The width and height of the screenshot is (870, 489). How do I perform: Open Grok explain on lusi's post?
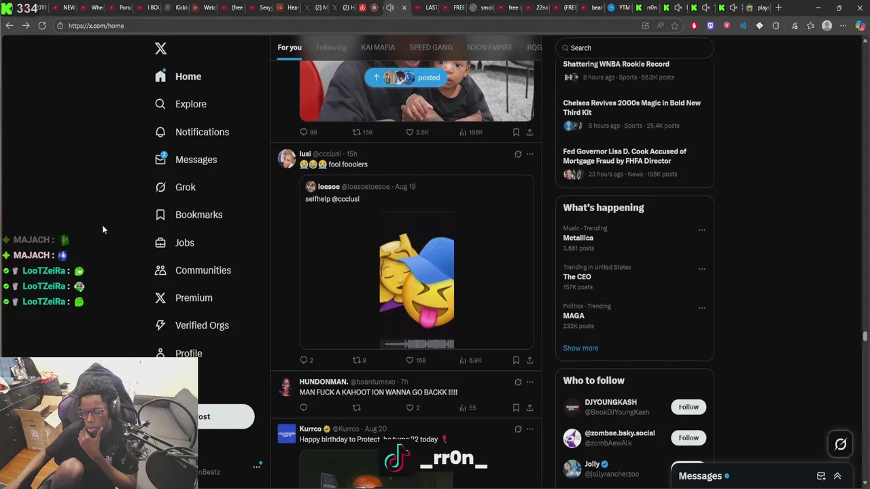point(518,154)
